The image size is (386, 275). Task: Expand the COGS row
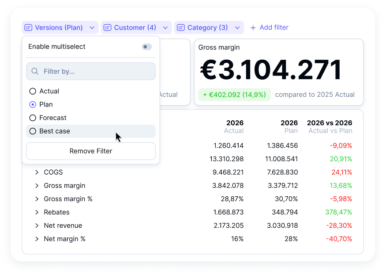[37, 172]
